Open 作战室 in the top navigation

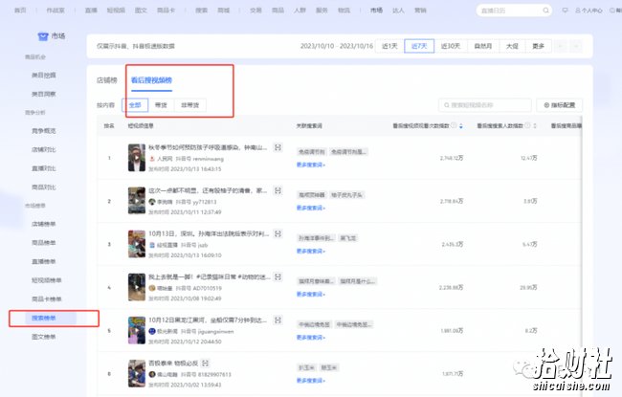(56, 11)
